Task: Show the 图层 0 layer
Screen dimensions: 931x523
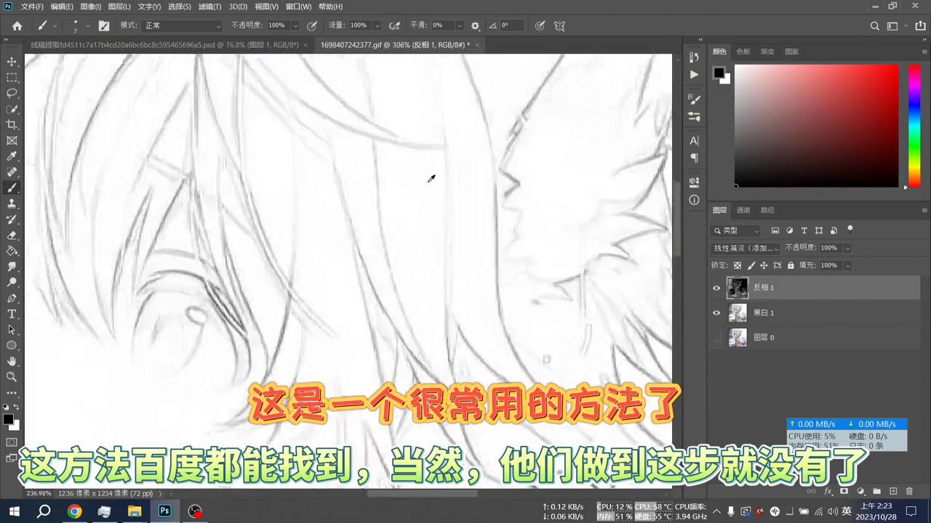Action: point(716,338)
